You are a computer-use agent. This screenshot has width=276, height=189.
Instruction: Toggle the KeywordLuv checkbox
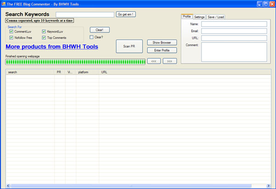coord(44,31)
